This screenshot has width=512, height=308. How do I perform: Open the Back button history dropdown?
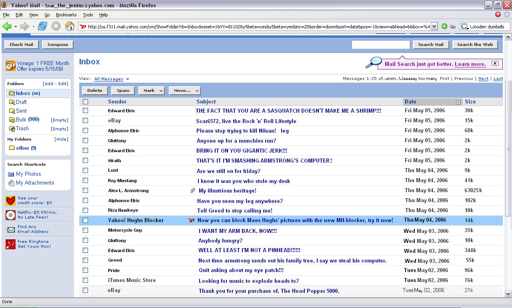pyautogui.click(x=16, y=26)
